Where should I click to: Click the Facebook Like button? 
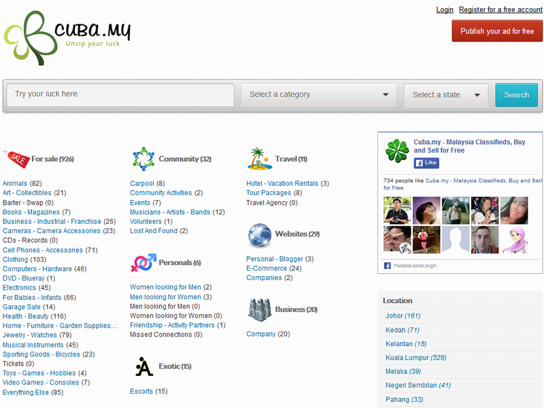coord(426,163)
